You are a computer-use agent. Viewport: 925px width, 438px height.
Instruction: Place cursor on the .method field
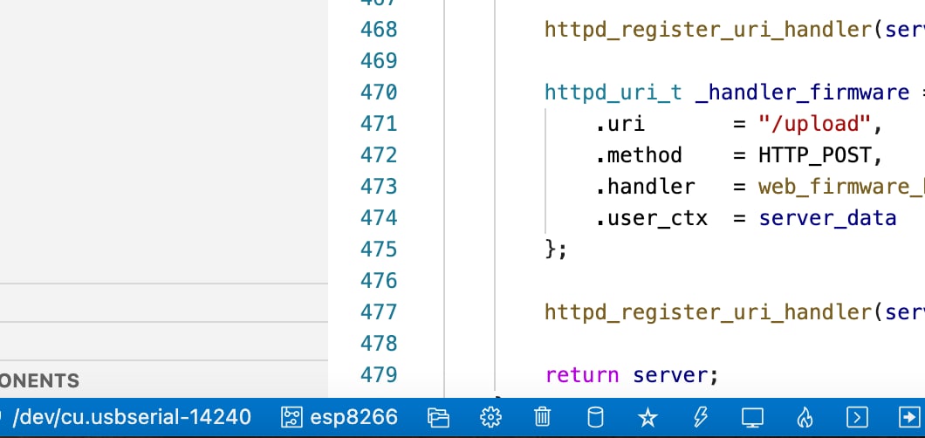pyautogui.click(x=638, y=155)
